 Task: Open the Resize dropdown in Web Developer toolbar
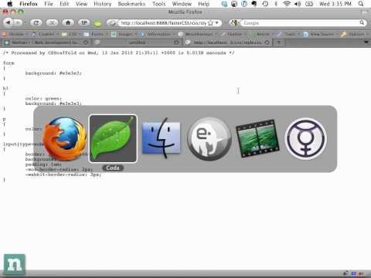pyautogui.click(x=262, y=34)
